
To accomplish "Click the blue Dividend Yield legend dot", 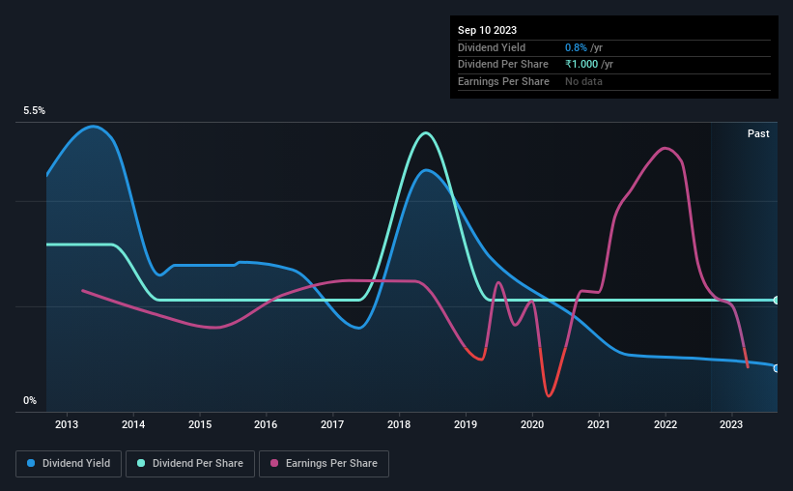I will point(31,463).
